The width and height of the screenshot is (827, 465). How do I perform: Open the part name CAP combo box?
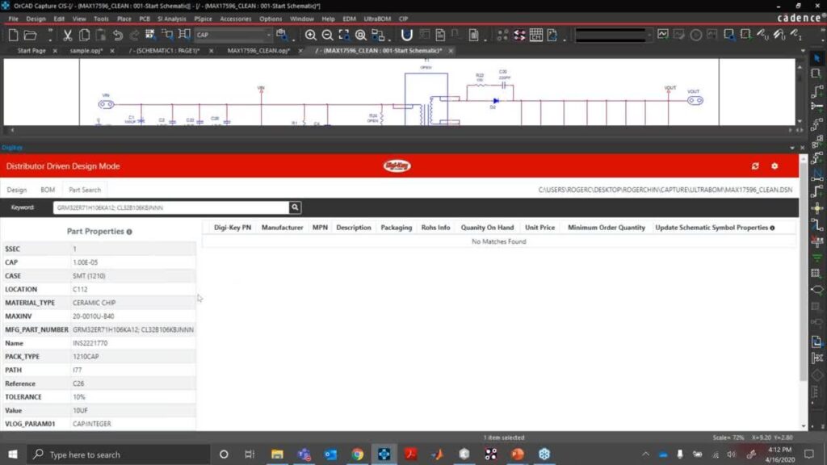[233, 35]
